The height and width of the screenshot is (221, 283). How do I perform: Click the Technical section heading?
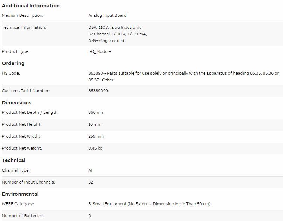click(14, 160)
